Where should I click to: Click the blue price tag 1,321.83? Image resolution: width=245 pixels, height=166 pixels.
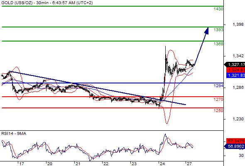(235, 76)
